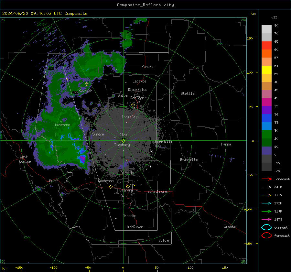Click the Composite_Reflectivity title
This screenshot has width=291, height=272.
(x=145, y=5)
